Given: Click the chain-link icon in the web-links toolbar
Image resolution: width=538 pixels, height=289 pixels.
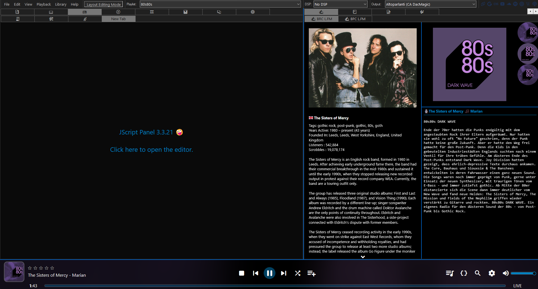Looking at the screenshot, I should pos(483,4).
